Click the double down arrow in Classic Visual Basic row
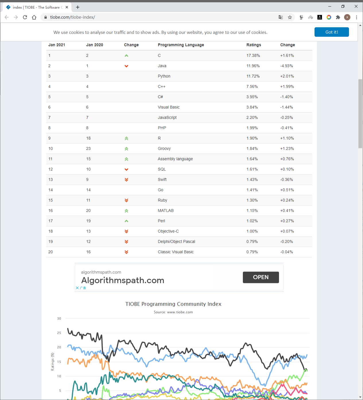 [x=126, y=252]
